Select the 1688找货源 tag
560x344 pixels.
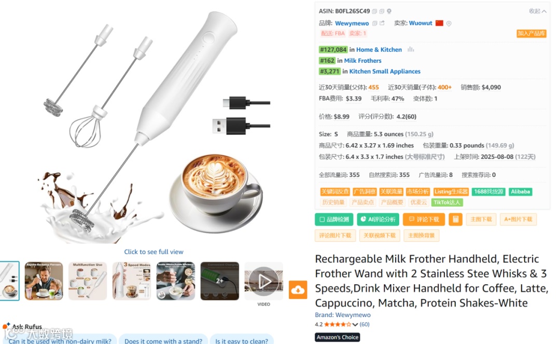[488, 191]
